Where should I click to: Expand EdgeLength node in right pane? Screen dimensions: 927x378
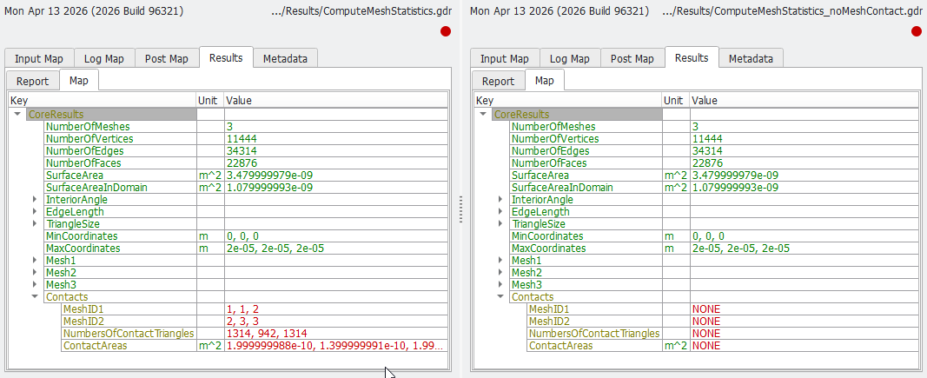pos(500,212)
